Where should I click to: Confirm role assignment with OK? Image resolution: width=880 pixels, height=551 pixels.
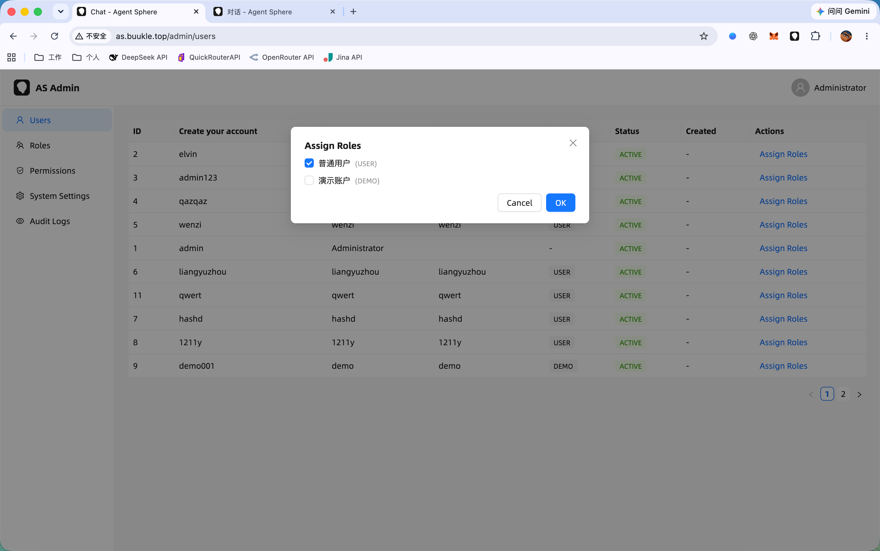[560, 203]
